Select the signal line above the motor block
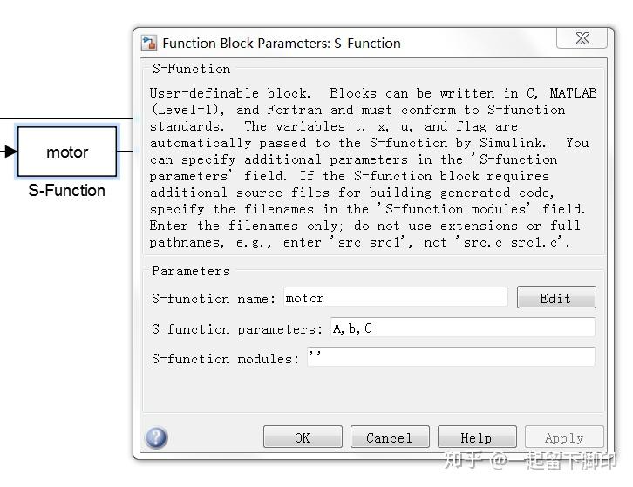The image size is (633, 487). pyautogui.click(x=66, y=119)
